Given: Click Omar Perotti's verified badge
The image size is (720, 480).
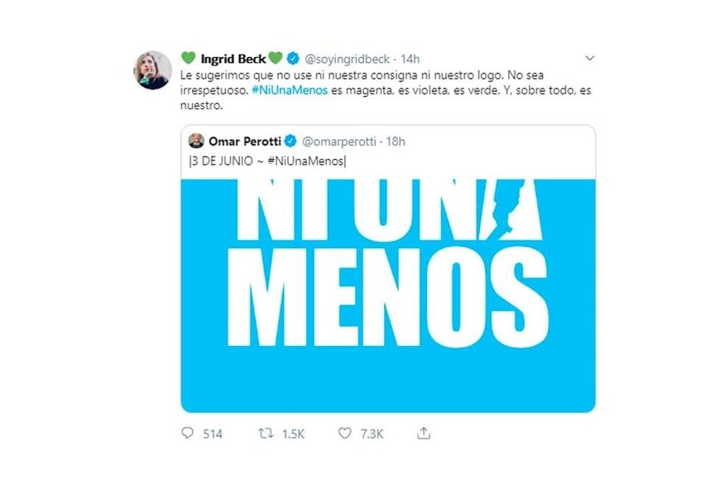Looking at the screenshot, I should click(x=290, y=141).
